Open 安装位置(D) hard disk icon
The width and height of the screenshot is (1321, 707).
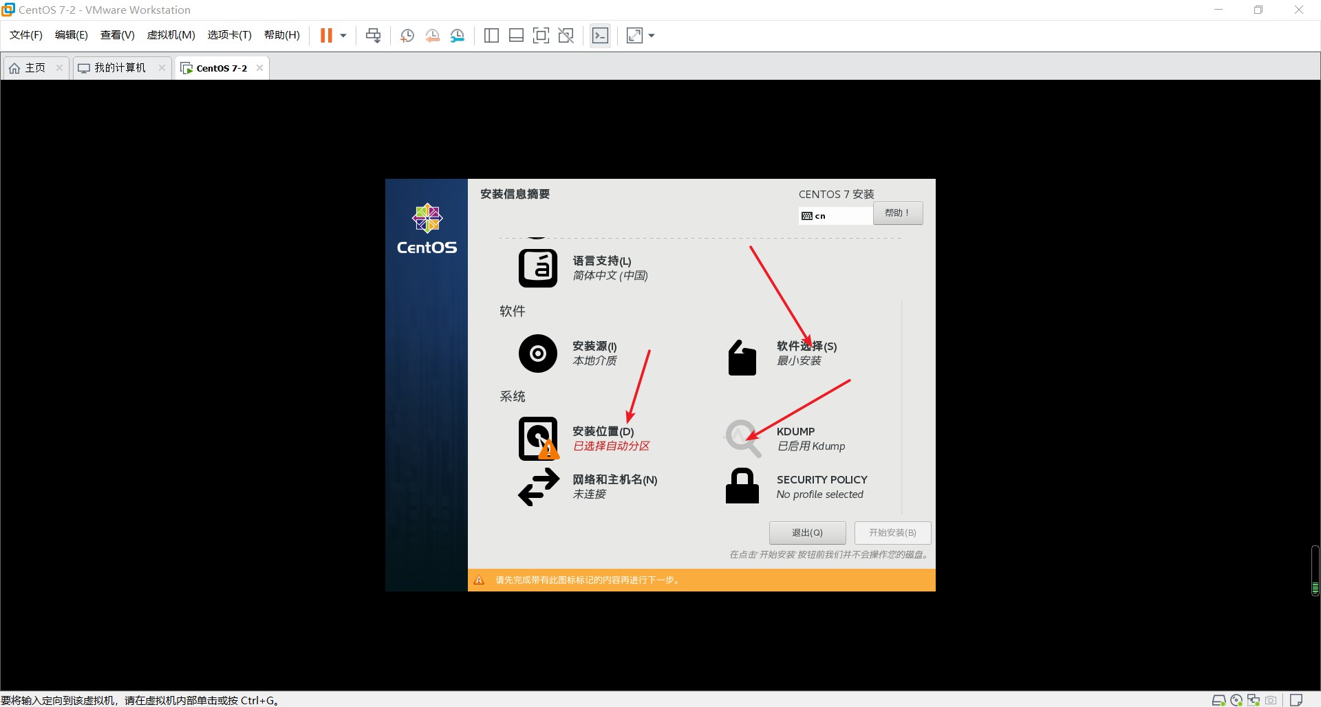[538, 439]
